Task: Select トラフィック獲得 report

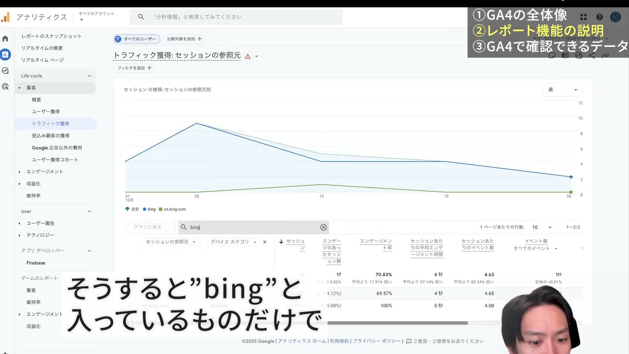Action: [50, 124]
